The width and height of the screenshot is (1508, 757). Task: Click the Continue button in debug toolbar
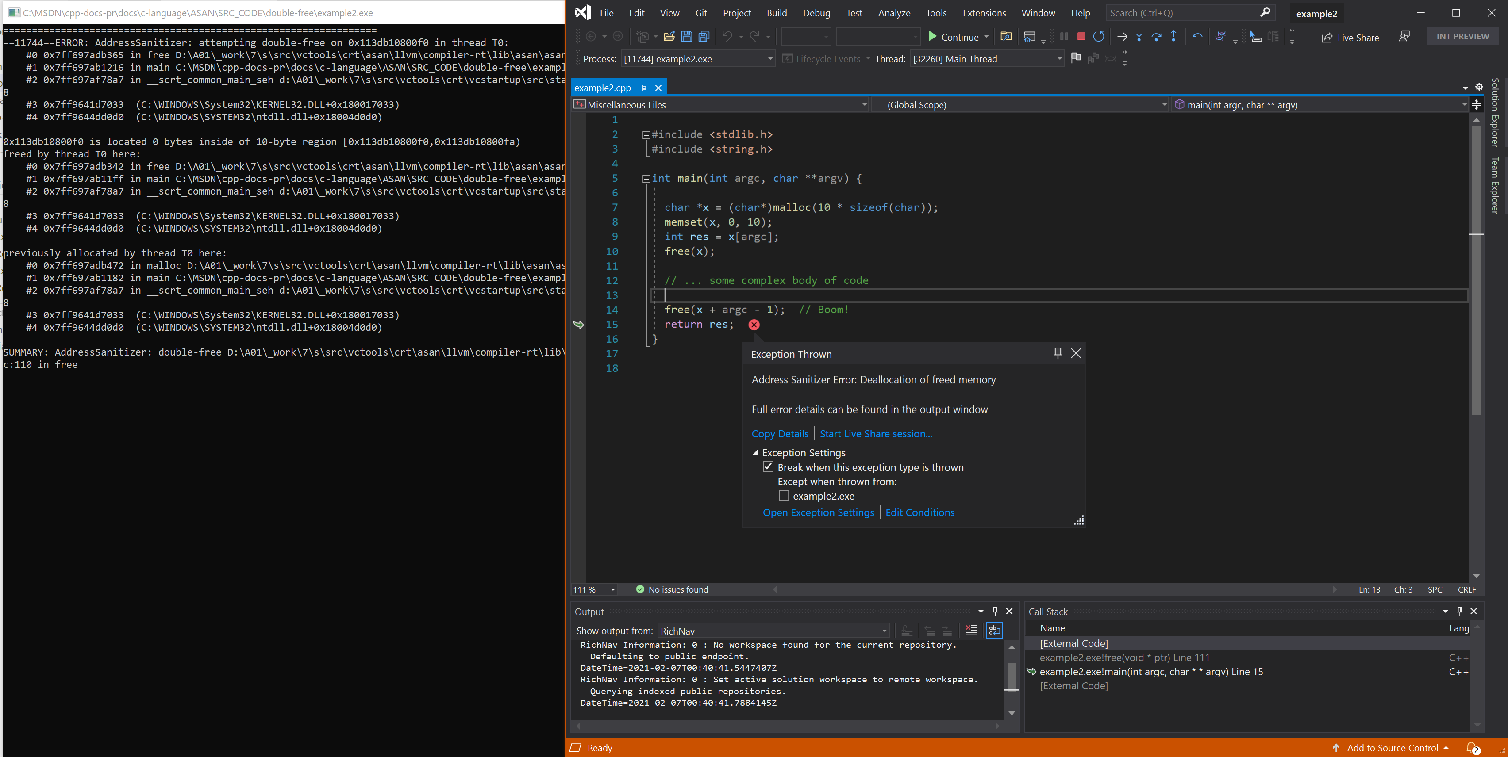tap(951, 37)
